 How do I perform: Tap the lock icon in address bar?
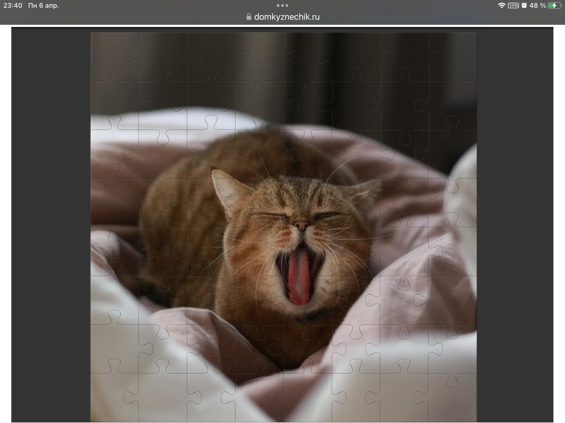pyautogui.click(x=249, y=17)
